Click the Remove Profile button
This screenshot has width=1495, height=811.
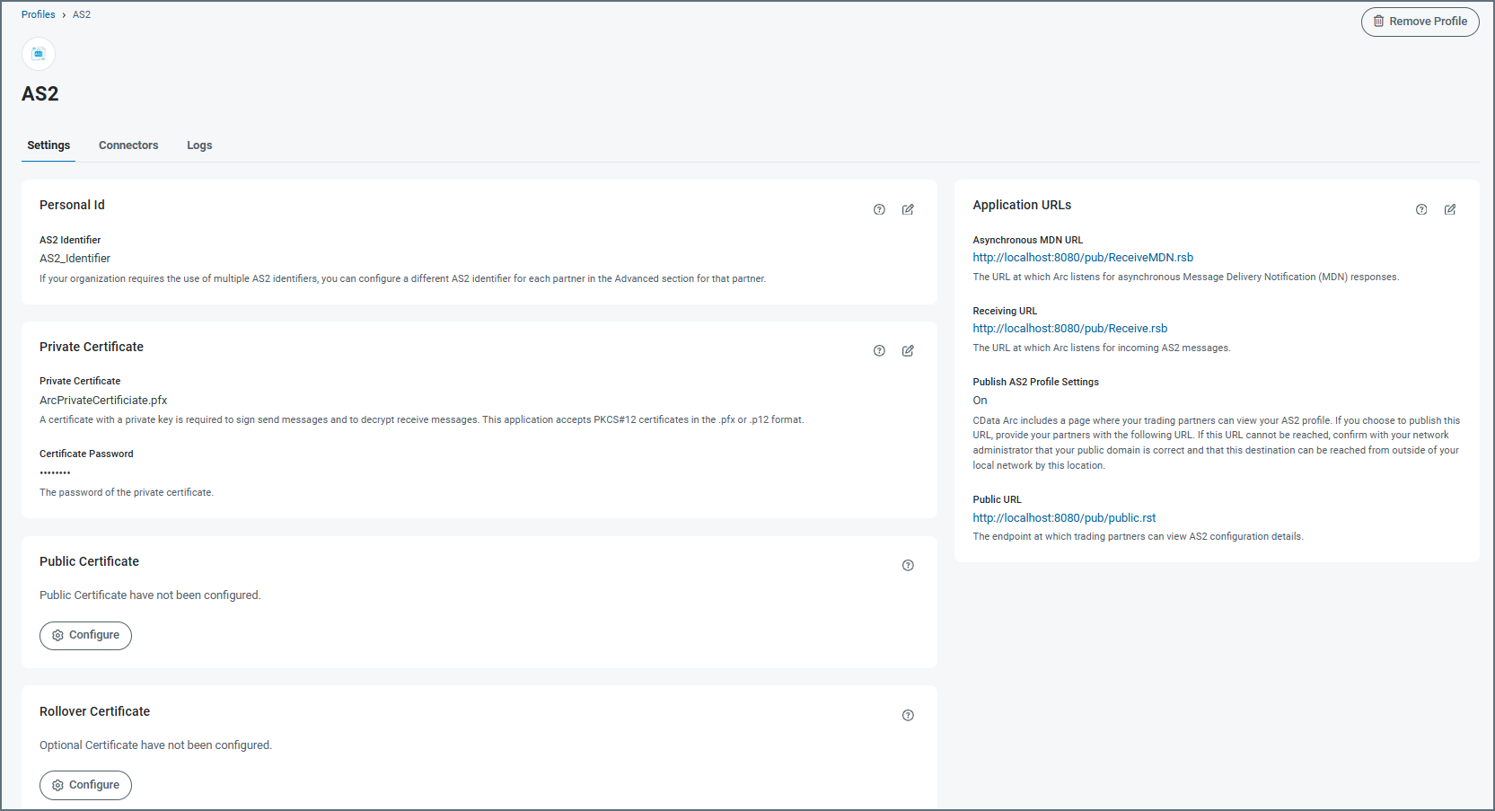click(x=1420, y=22)
